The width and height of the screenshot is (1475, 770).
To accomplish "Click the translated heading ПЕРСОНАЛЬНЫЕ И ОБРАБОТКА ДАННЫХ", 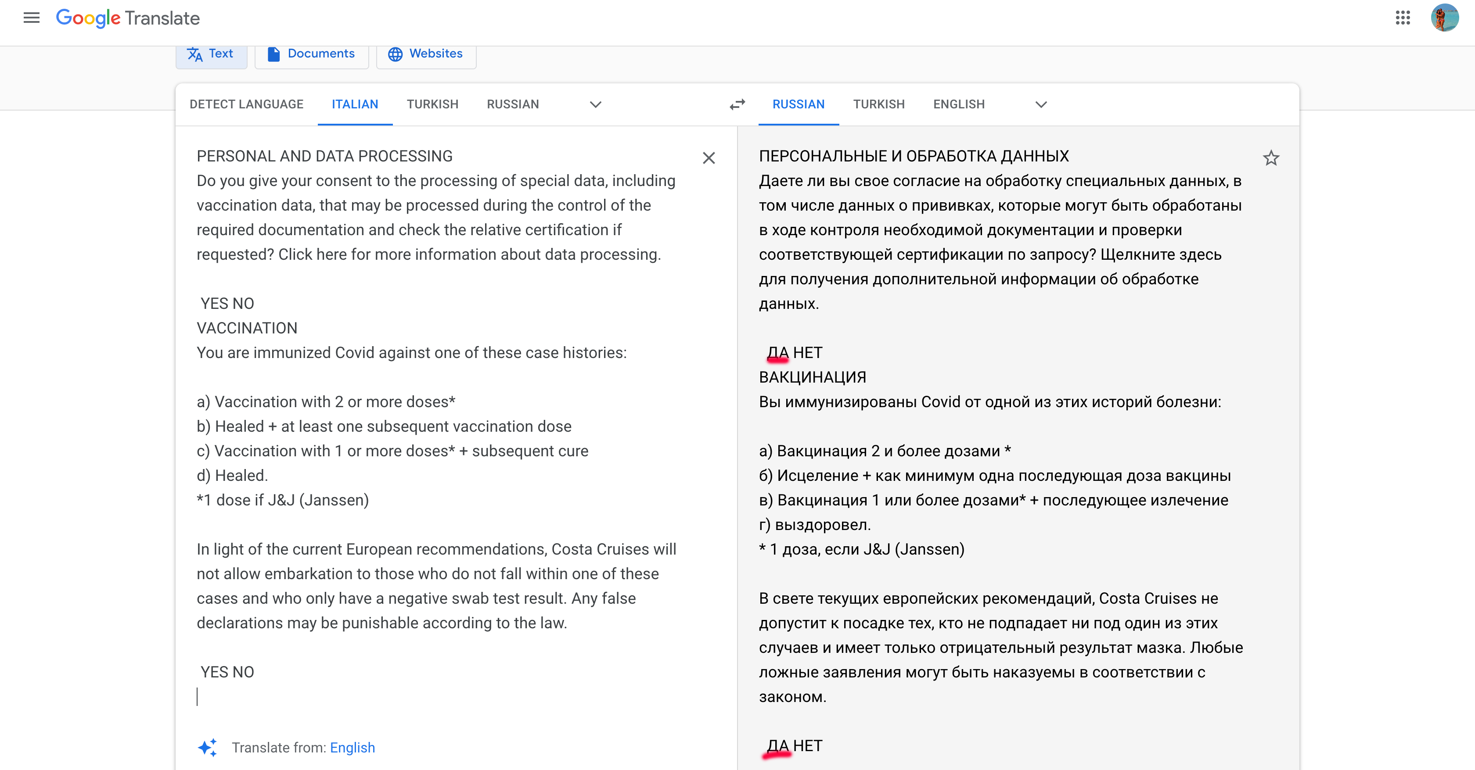I will pyautogui.click(x=914, y=156).
